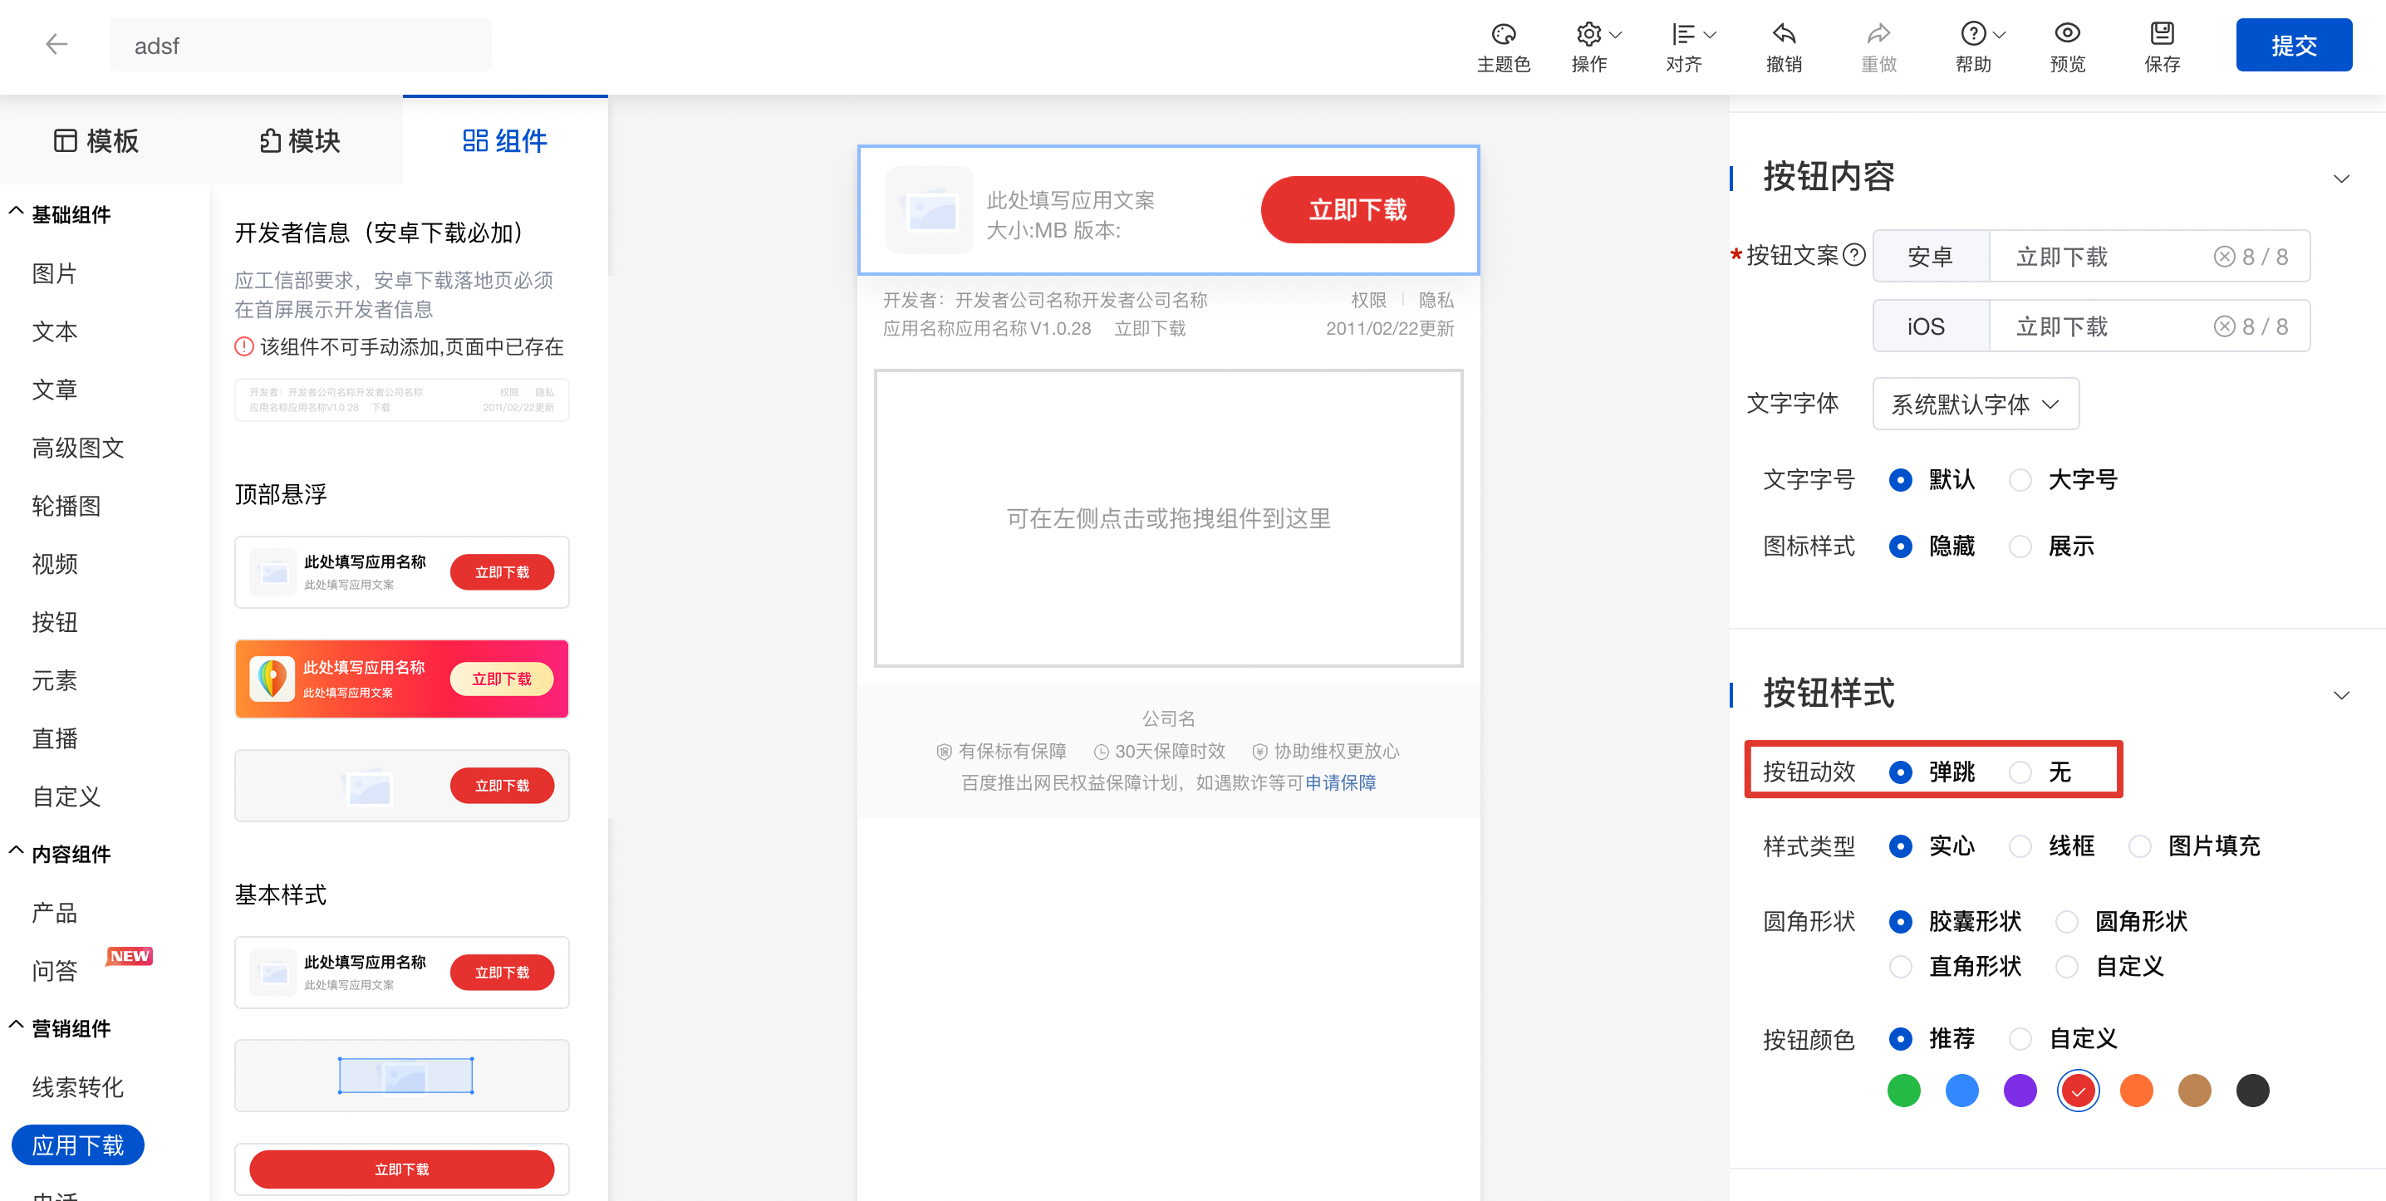This screenshot has height=1201, width=2386.
Task: Select 线框 style type
Action: 2020,846
